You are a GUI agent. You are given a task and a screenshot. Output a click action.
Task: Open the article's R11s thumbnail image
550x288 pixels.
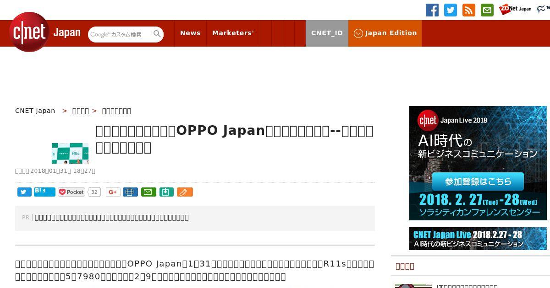point(70,153)
